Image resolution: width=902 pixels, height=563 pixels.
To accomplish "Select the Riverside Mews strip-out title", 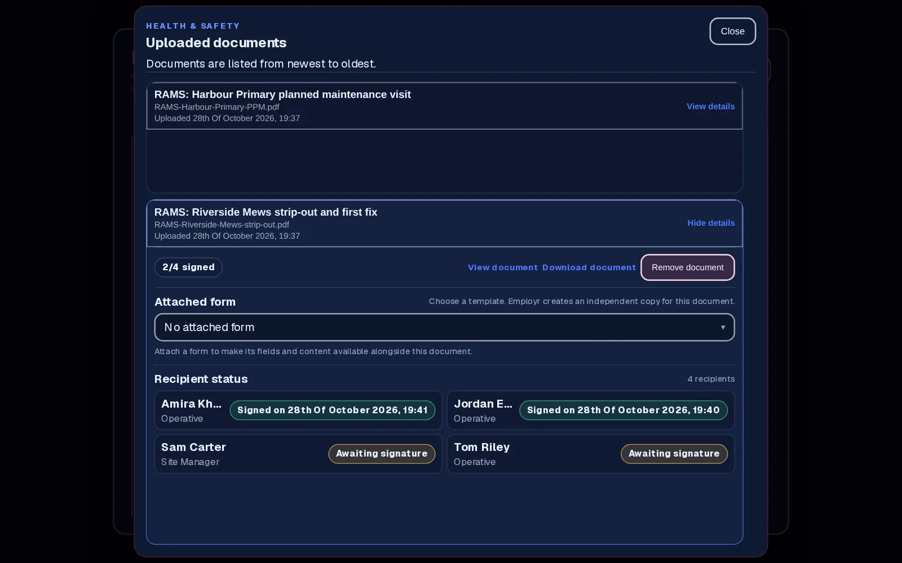I will [266, 212].
